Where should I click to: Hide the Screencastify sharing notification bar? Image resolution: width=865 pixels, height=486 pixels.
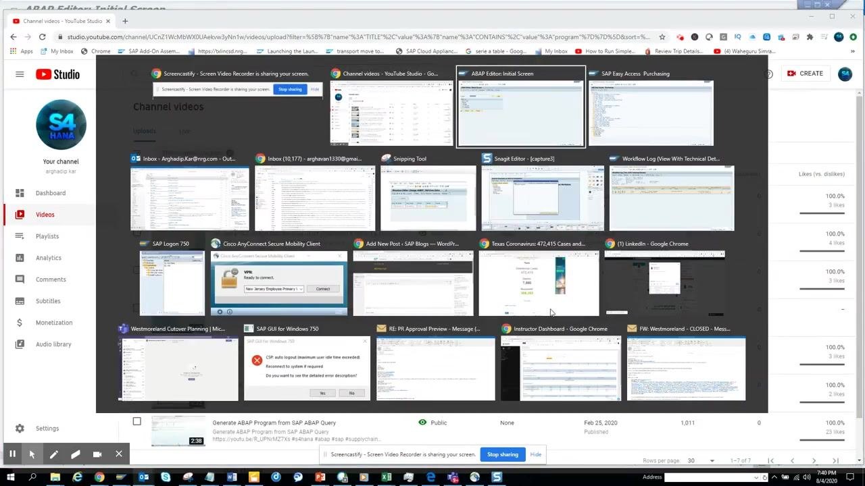pyautogui.click(x=536, y=454)
